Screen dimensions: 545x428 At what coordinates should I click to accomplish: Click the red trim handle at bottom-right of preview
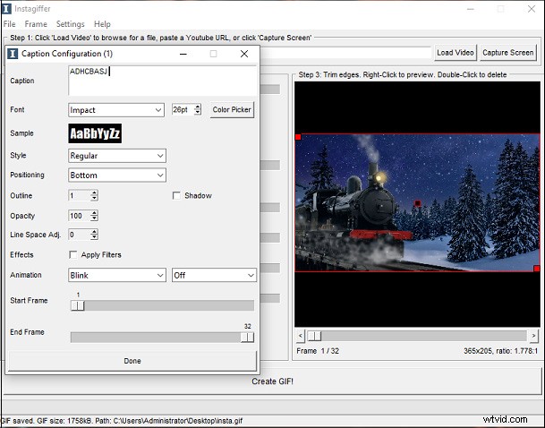pos(536,268)
